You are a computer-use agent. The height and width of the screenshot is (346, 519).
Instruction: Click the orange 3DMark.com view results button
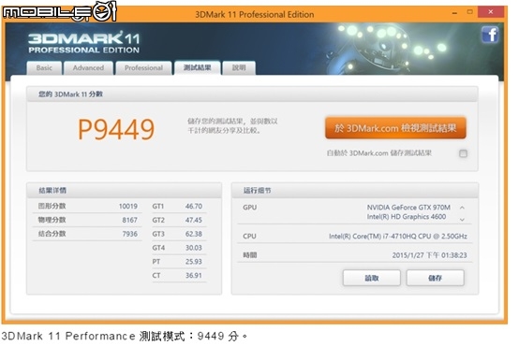click(395, 127)
